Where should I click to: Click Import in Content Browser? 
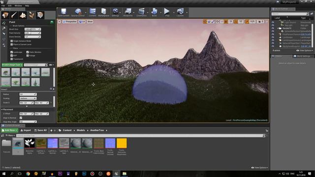(26, 130)
